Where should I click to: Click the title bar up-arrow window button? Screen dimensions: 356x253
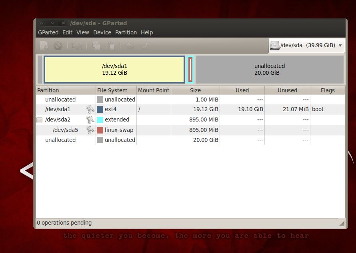point(42,23)
